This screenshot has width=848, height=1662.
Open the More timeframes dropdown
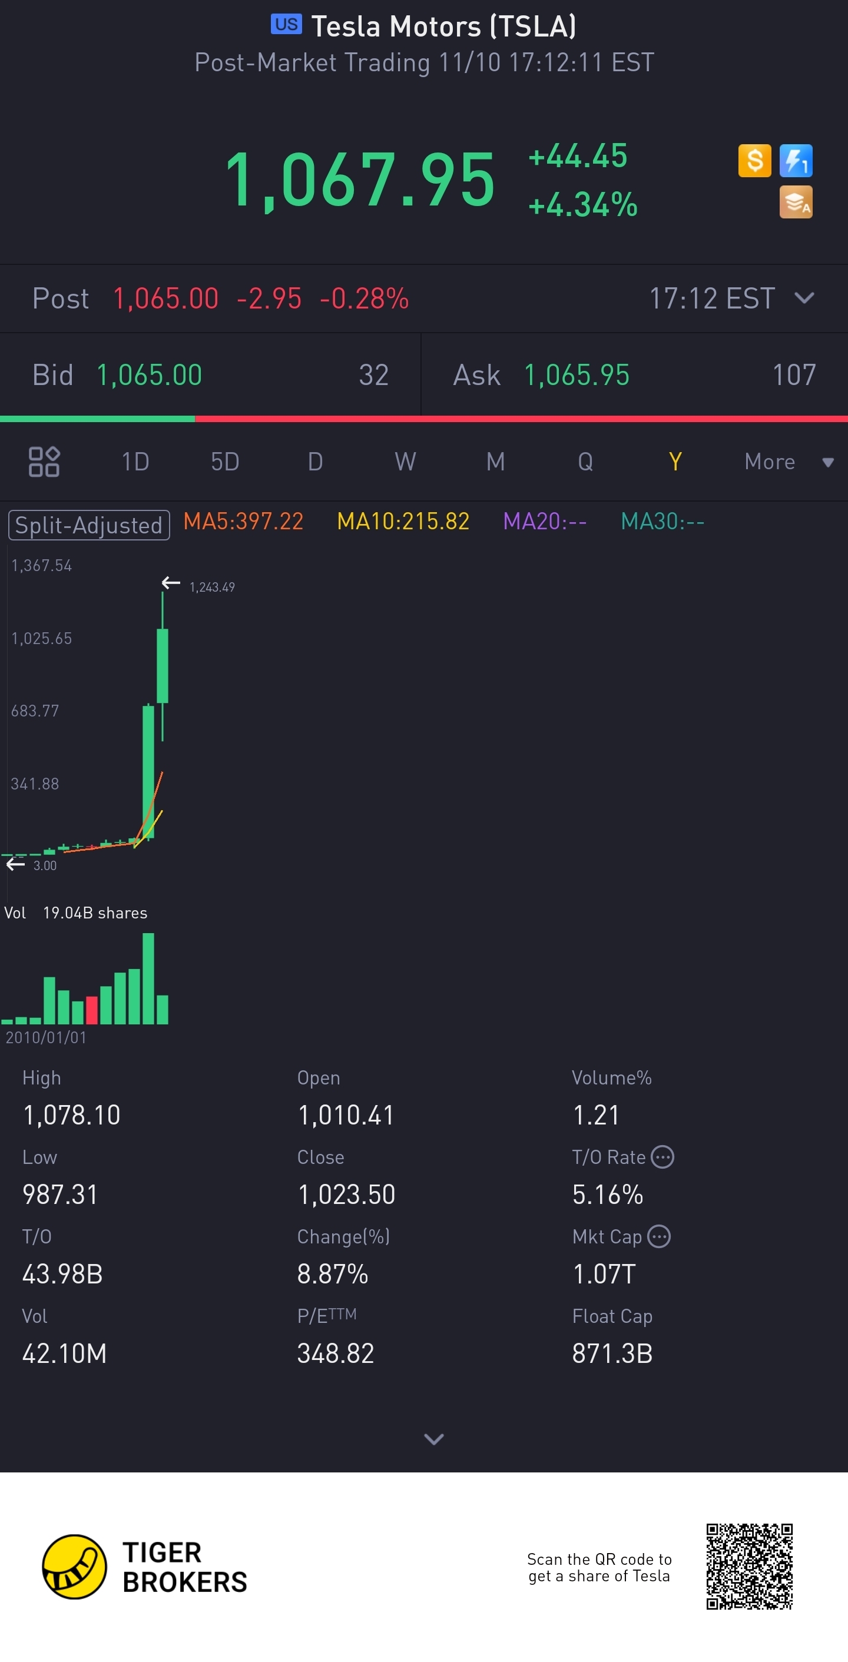[x=789, y=462]
